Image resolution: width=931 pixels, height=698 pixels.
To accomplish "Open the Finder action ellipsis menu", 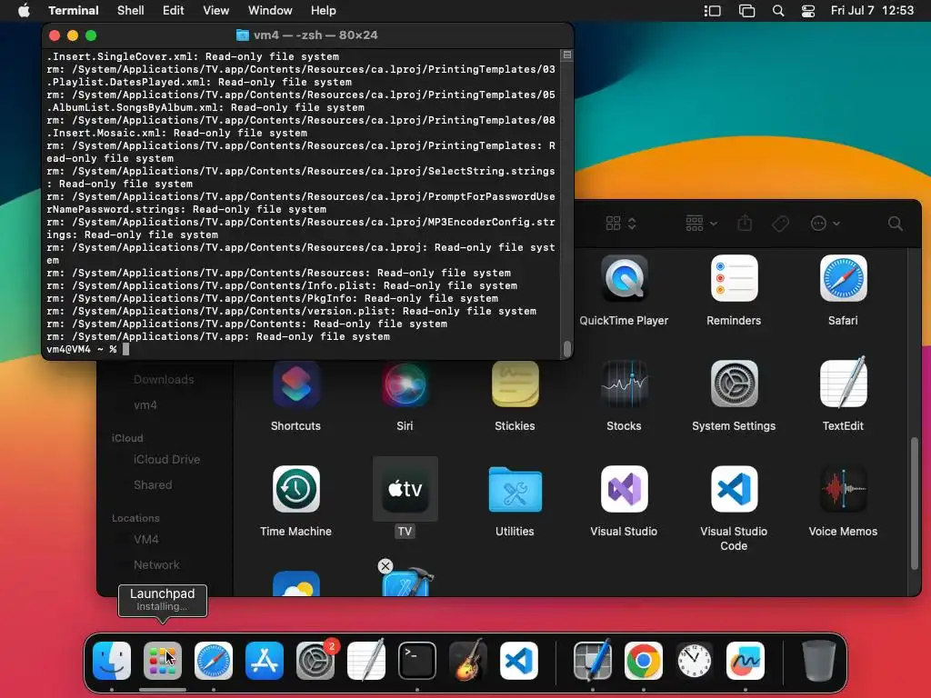I will 826,224.
